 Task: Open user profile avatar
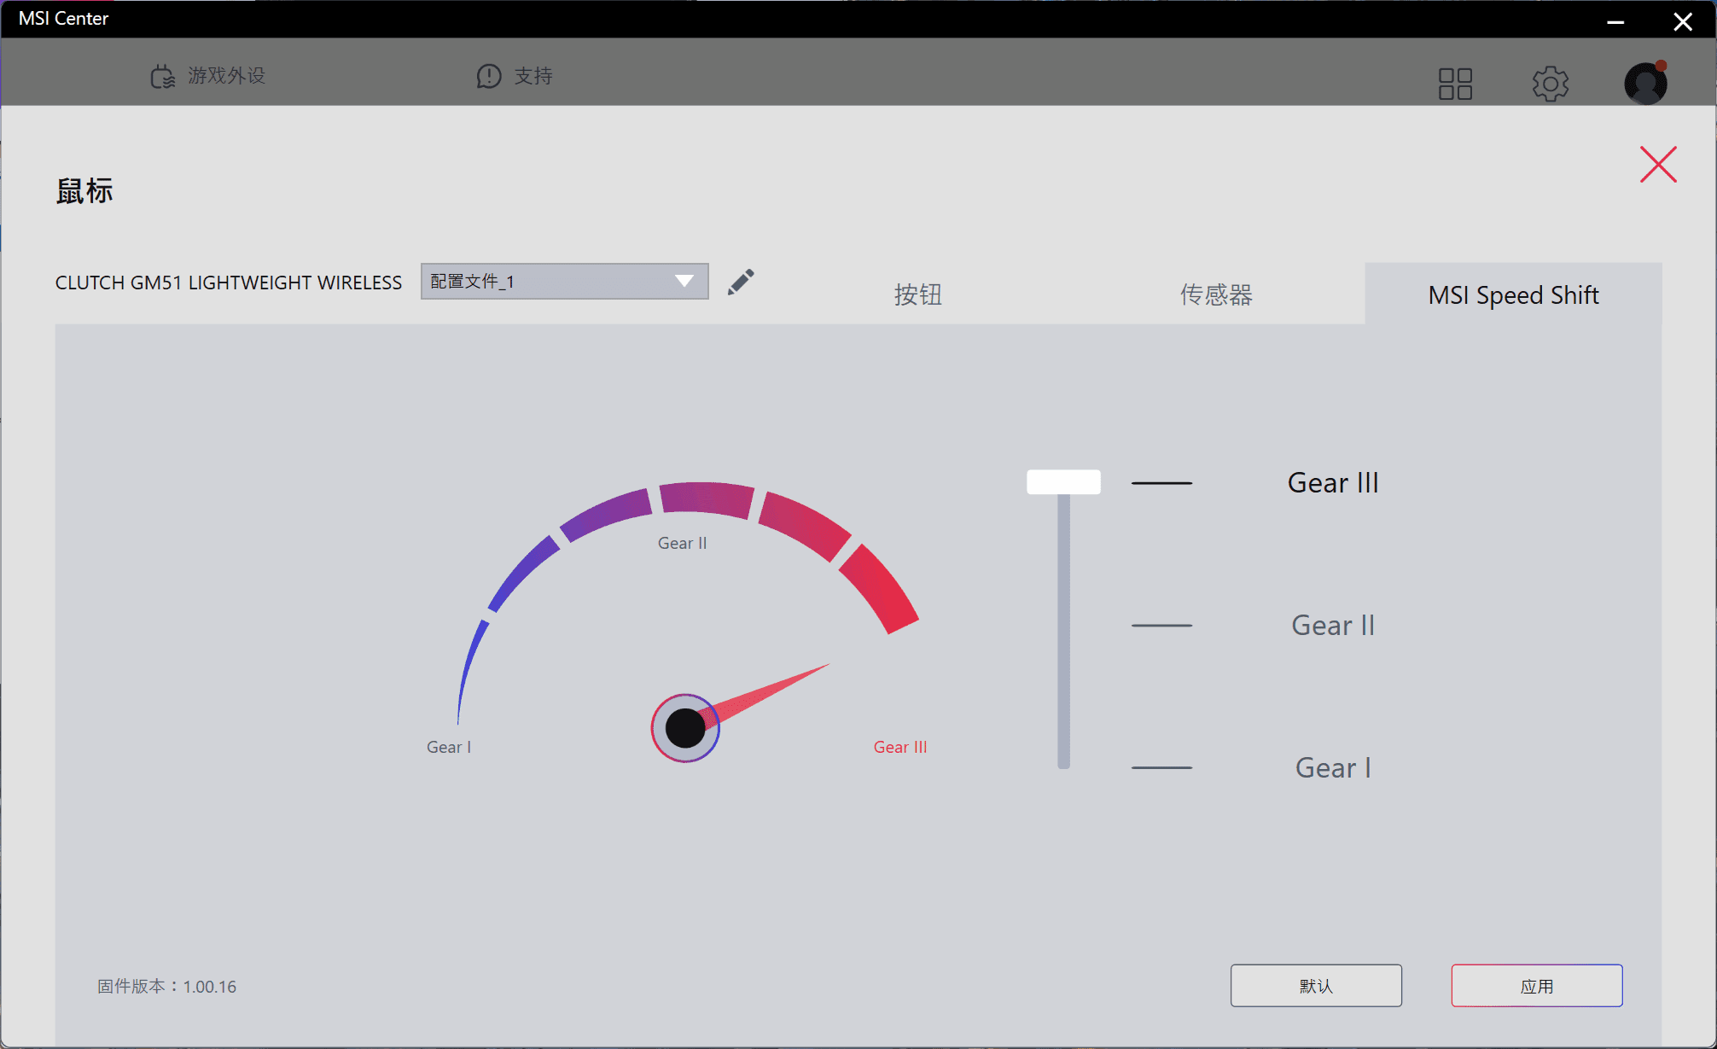coord(1645,83)
